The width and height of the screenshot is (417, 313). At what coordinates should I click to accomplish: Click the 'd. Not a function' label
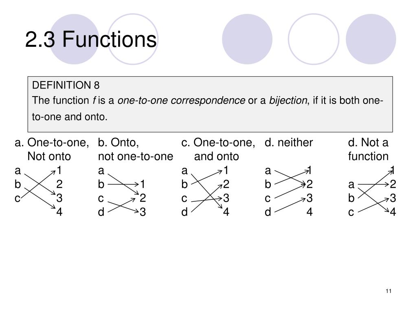368,149
